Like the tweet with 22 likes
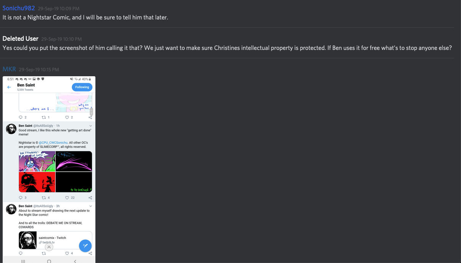This screenshot has width=461, height=263. [67, 198]
